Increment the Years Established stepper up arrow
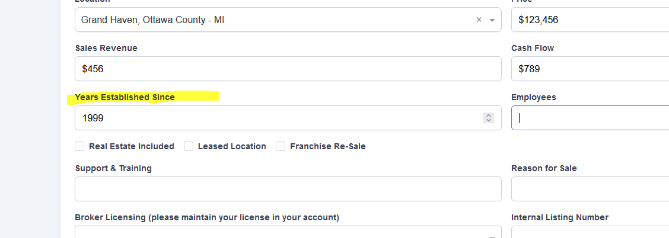The image size is (669, 238). point(489,115)
